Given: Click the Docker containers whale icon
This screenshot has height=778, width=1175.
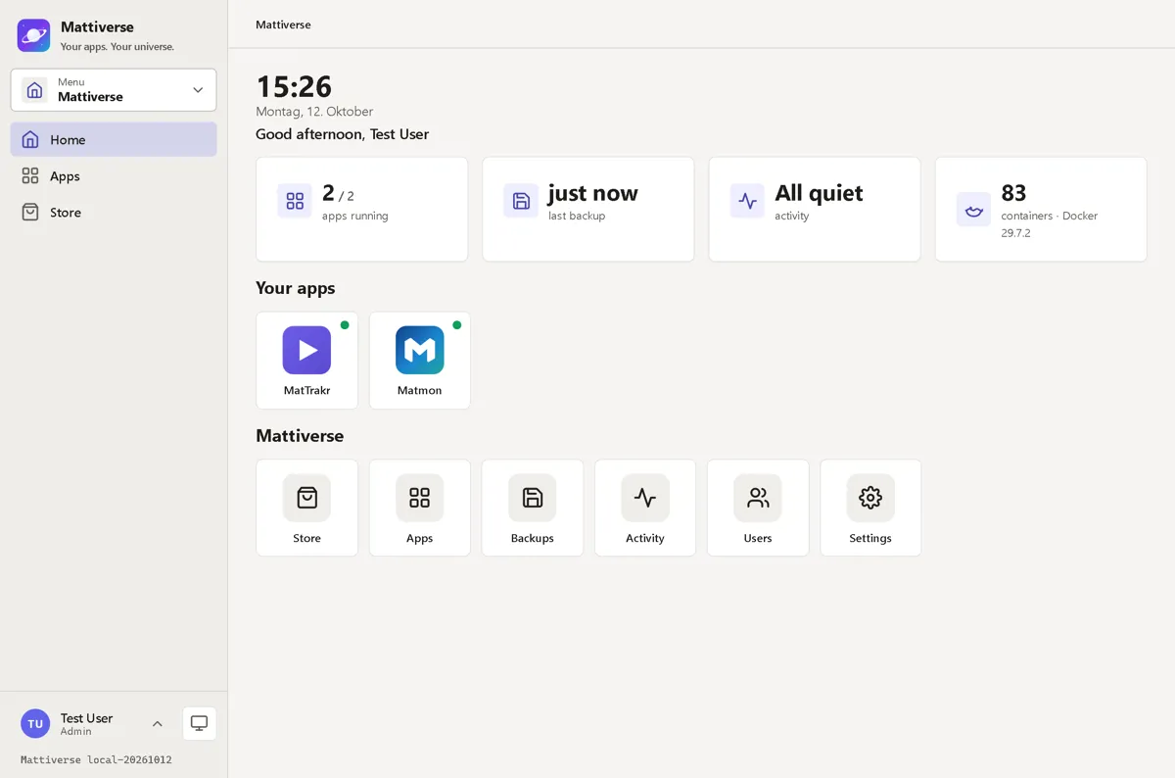Looking at the screenshot, I should point(973,210).
